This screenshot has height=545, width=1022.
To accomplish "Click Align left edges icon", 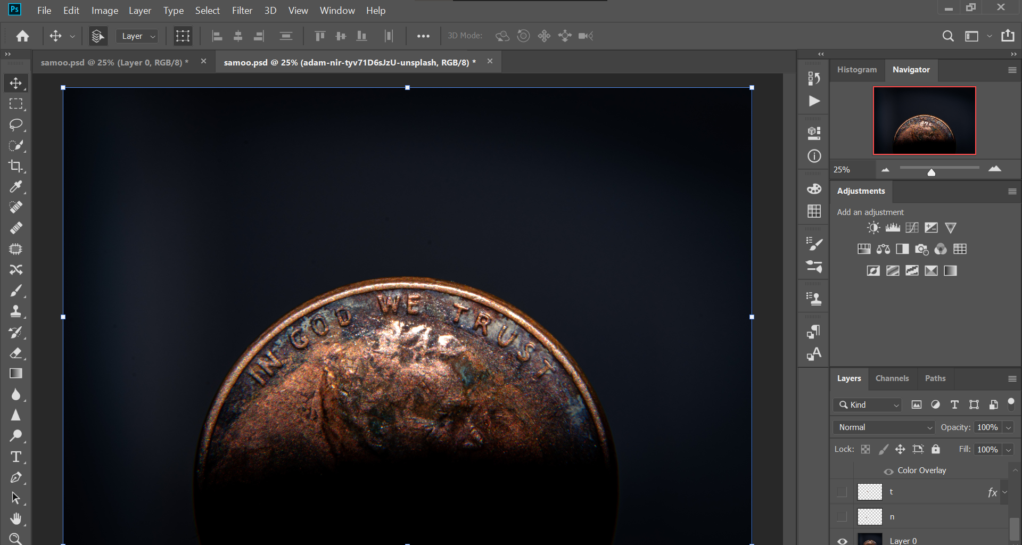I will [x=217, y=36].
